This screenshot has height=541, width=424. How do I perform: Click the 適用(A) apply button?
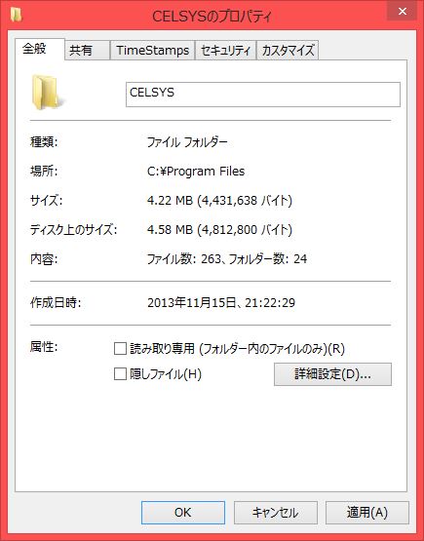pyautogui.click(x=367, y=513)
